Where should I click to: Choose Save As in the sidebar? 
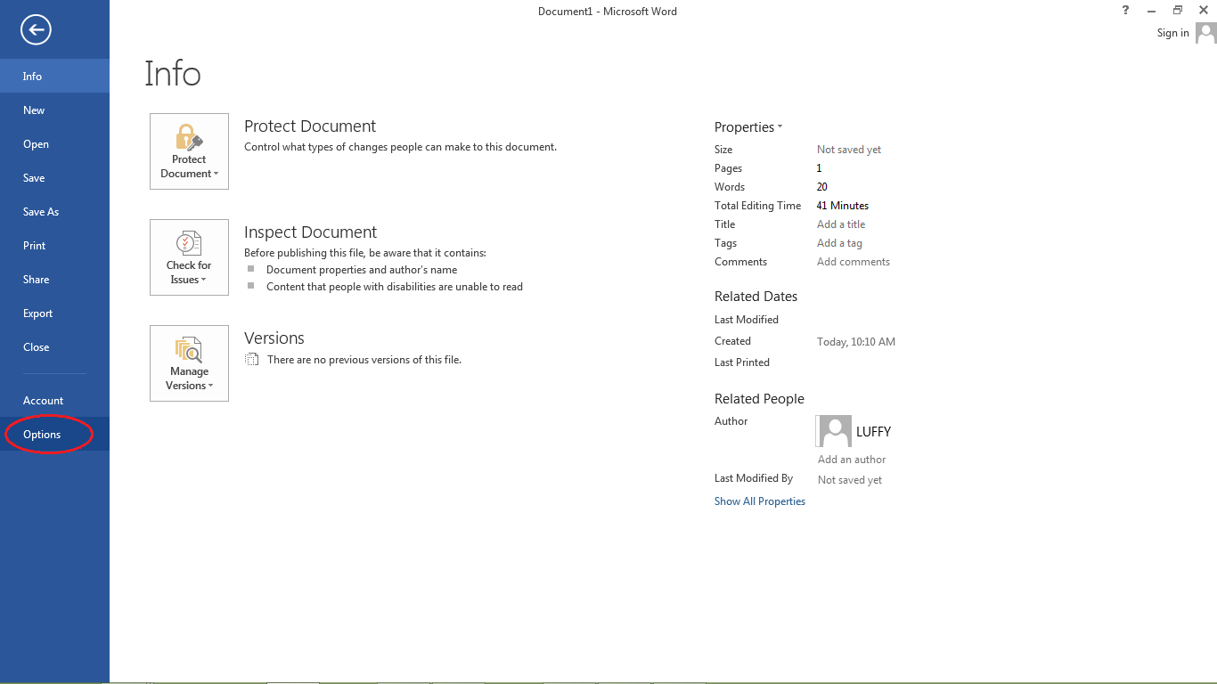tap(54, 211)
